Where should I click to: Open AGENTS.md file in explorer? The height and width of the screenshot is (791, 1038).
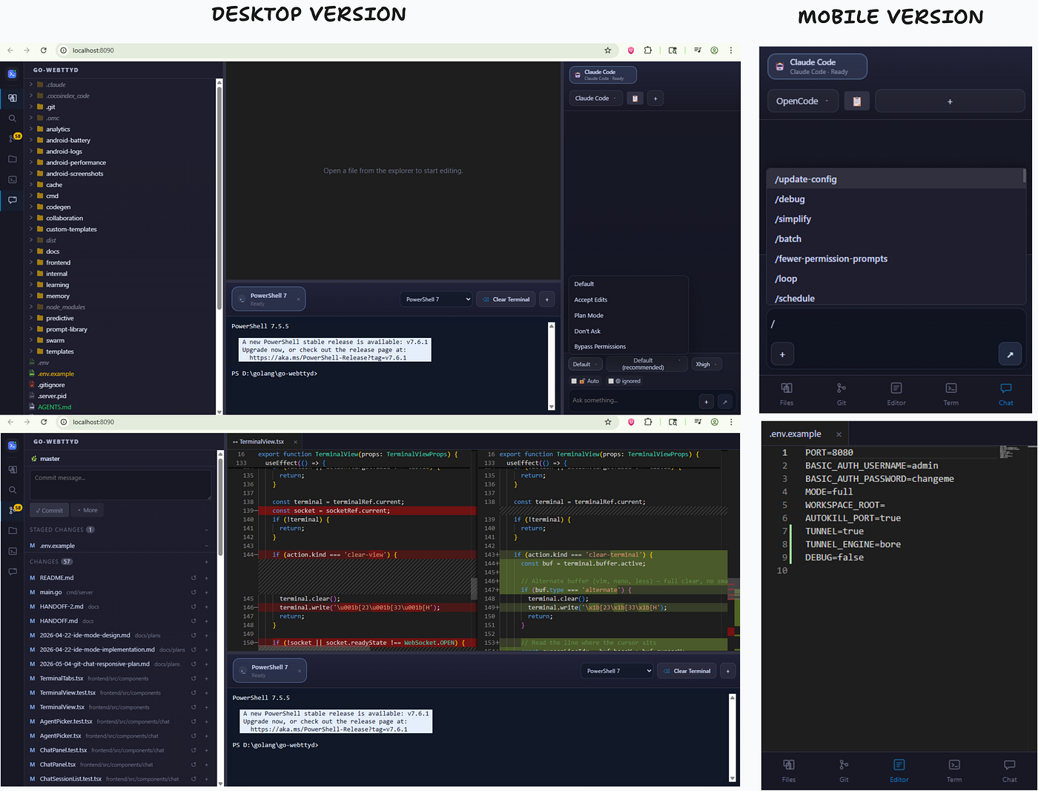[x=55, y=407]
